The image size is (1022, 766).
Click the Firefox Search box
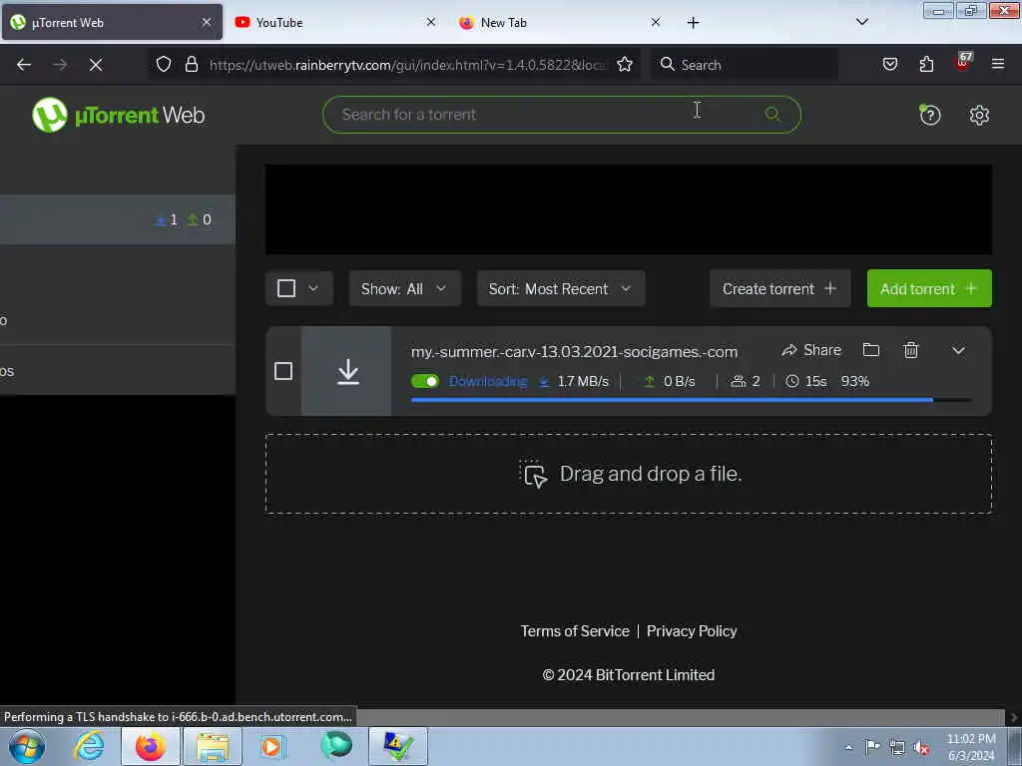745,65
